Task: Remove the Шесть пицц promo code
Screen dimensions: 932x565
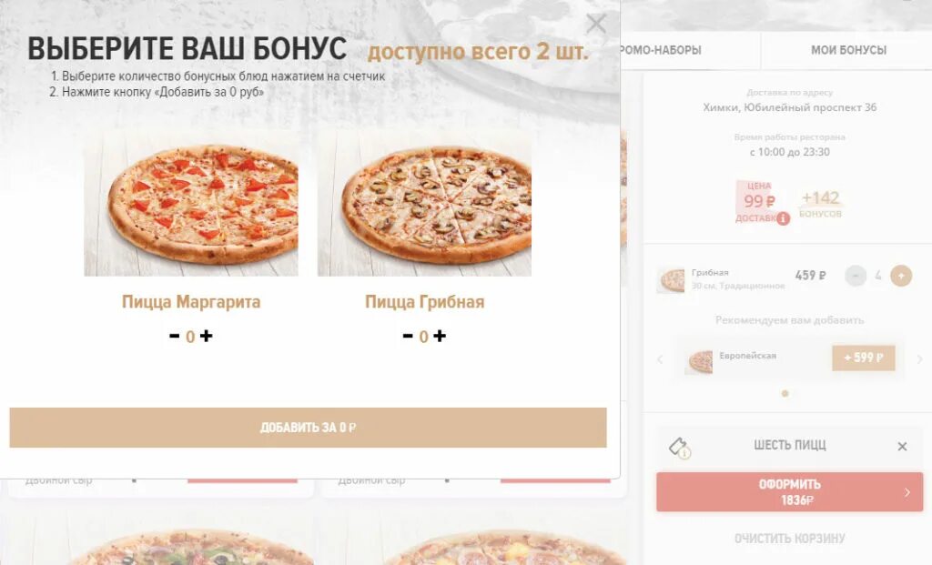Action: pos(902,446)
